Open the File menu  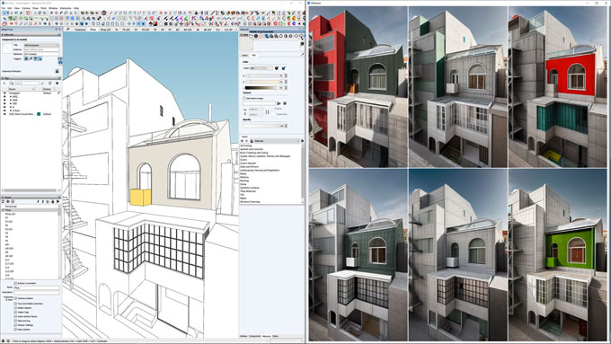point(4,8)
